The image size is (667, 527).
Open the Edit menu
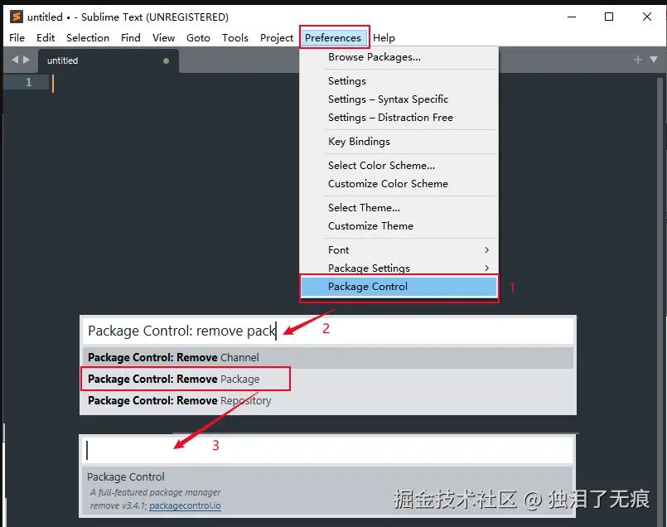pyautogui.click(x=46, y=38)
